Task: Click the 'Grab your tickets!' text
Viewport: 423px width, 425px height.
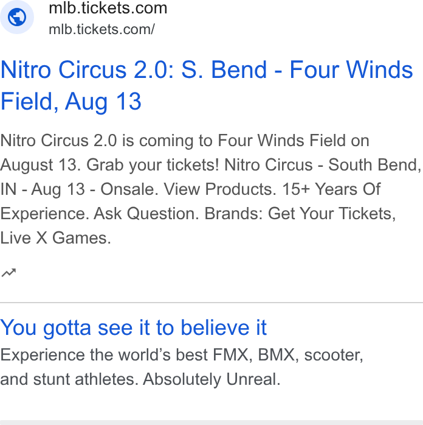Action: point(153,165)
